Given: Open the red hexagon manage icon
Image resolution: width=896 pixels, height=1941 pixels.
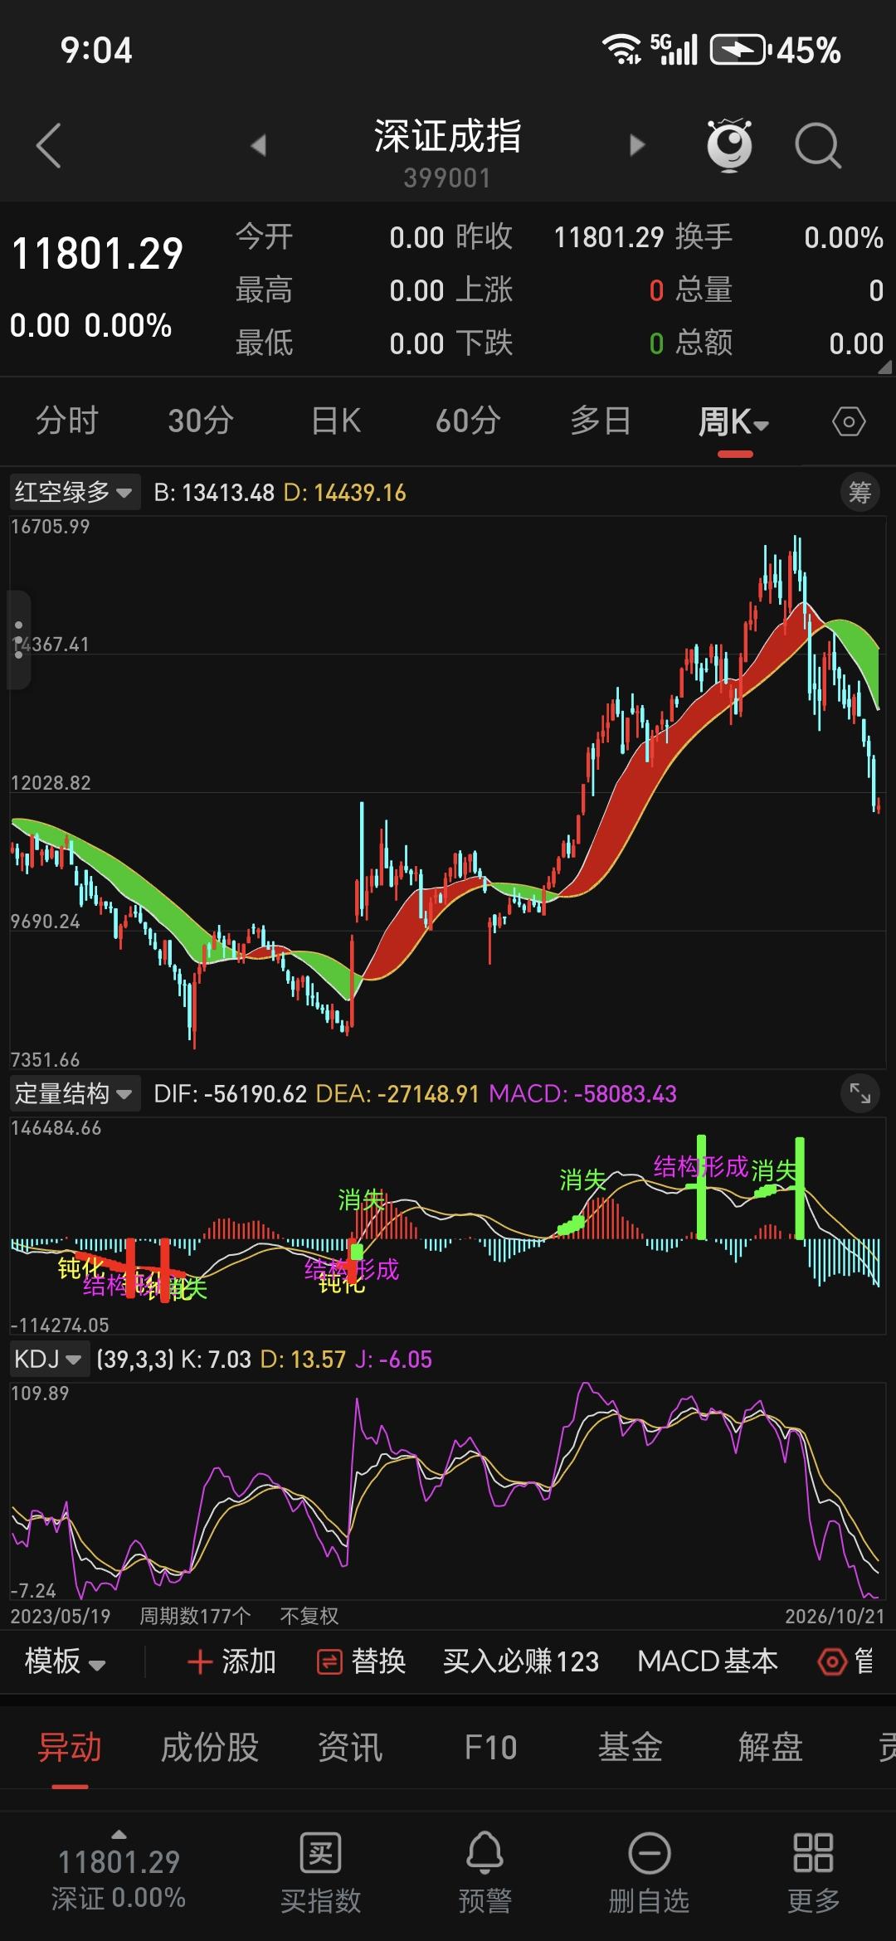Looking at the screenshot, I should point(831,1661).
